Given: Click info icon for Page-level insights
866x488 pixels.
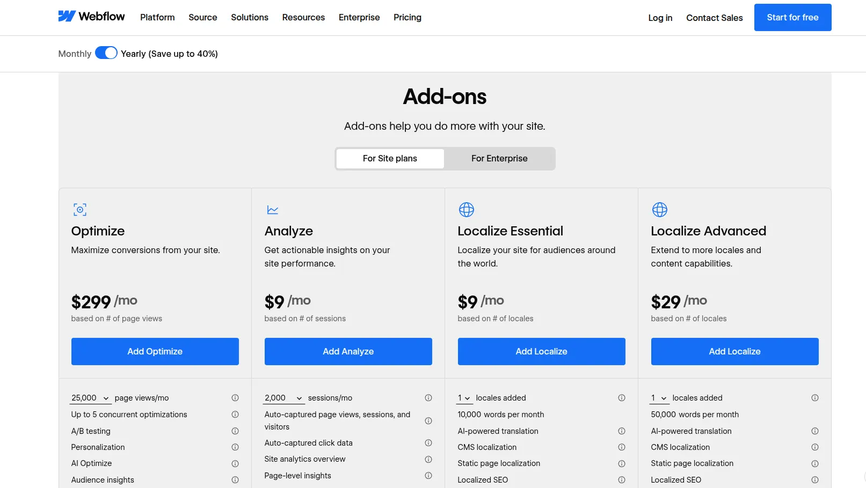Looking at the screenshot, I should tap(428, 476).
